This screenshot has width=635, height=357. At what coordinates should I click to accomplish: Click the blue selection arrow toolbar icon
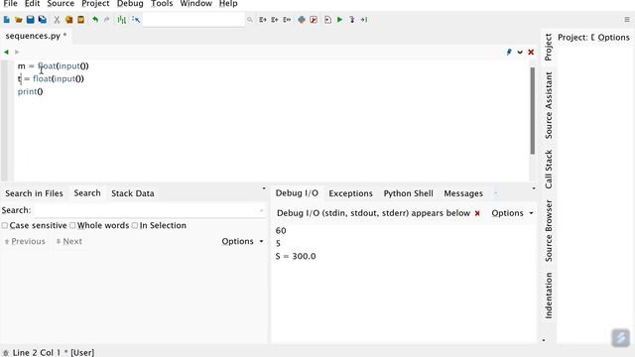(x=136, y=20)
